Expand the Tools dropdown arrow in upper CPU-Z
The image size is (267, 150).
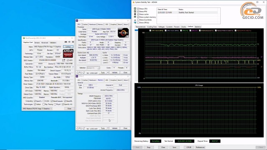click(108, 72)
